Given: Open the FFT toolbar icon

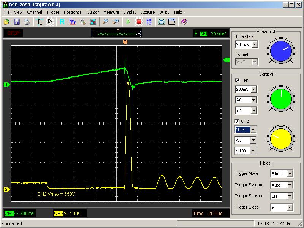Looking at the screenshot, I should (72, 22).
